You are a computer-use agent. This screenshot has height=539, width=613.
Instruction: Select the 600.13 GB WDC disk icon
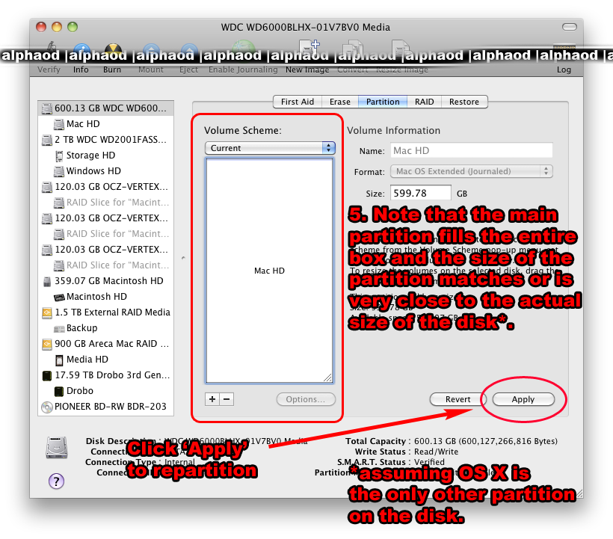[x=47, y=108]
